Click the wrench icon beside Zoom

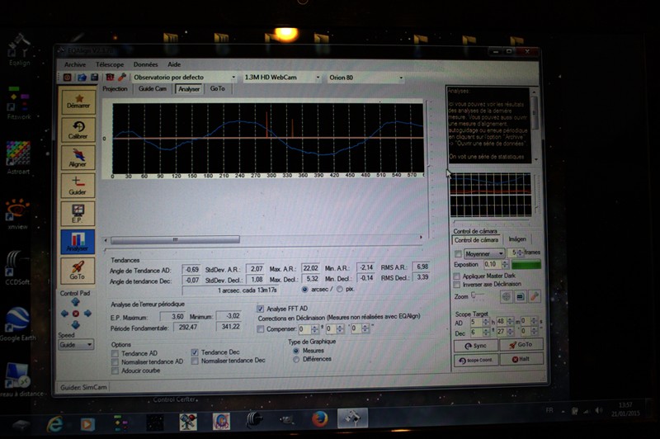point(534,296)
